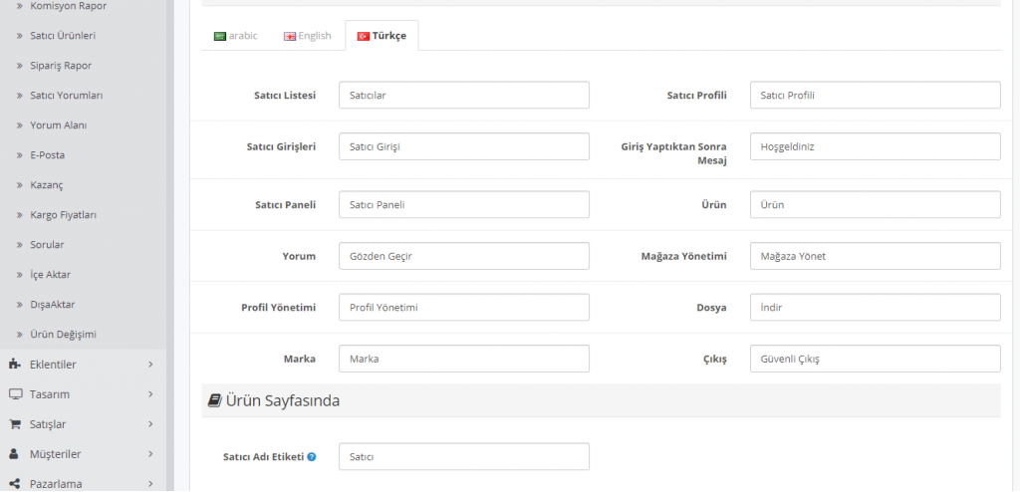Switch to the English language tab
The height and width of the screenshot is (492, 1020).
pos(307,36)
